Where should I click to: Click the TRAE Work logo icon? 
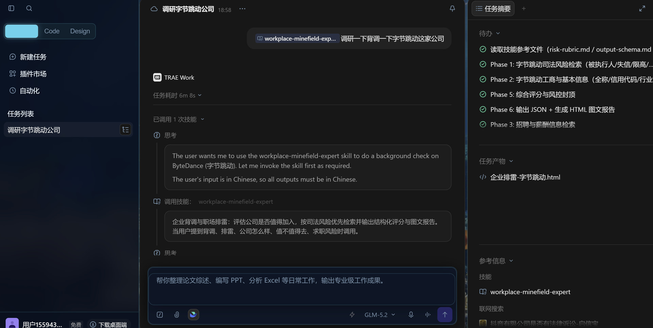157,77
